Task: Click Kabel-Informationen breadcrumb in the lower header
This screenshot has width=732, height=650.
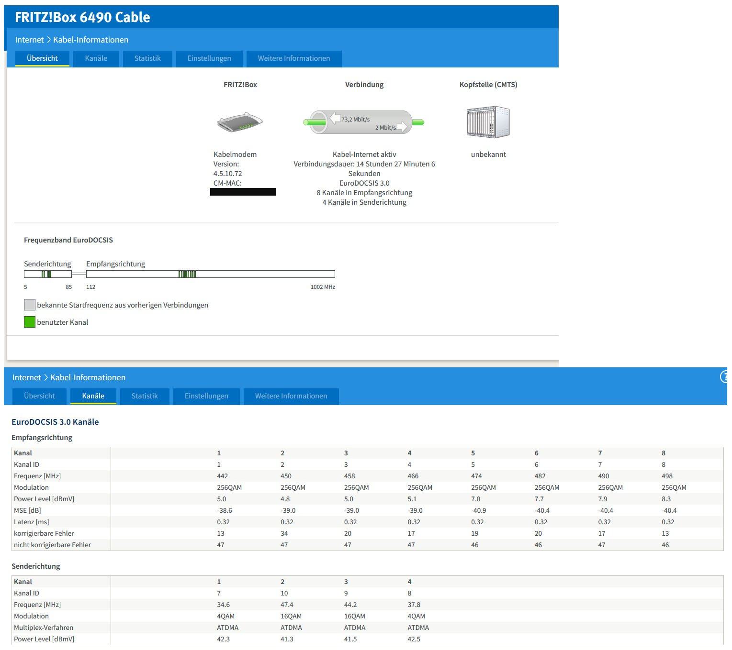Action: click(x=88, y=377)
